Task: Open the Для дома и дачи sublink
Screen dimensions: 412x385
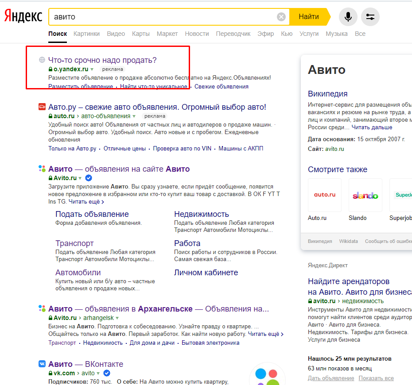Action: pyautogui.click(x=152, y=343)
